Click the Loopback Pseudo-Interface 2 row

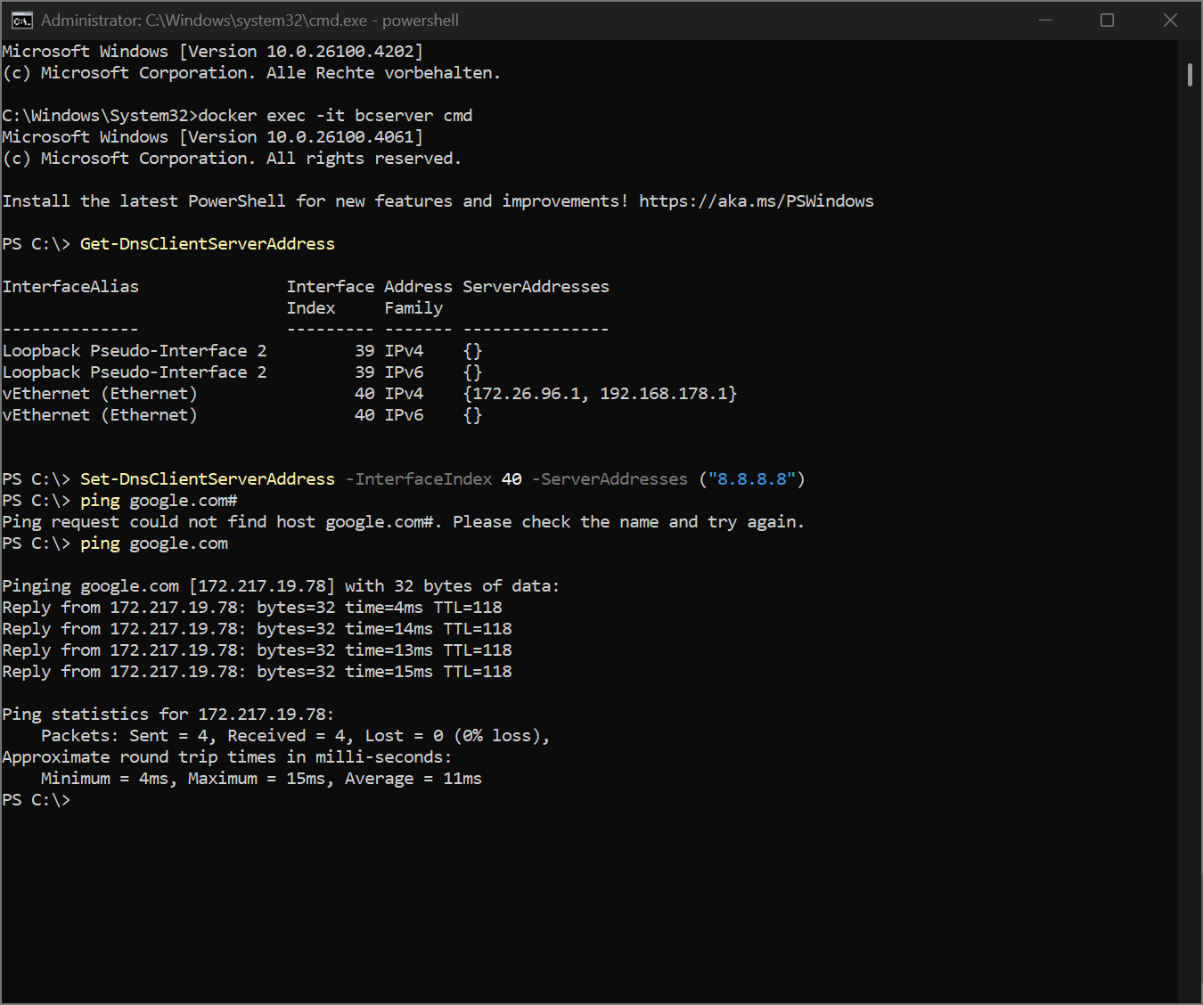pyautogui.click(x=134, y=350)
